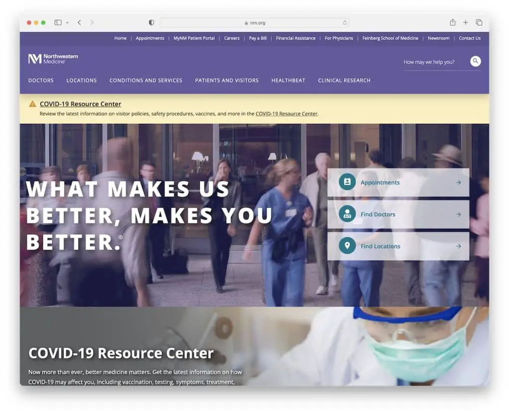Open Feinberg School of Medicine link

tap(390, 38)
